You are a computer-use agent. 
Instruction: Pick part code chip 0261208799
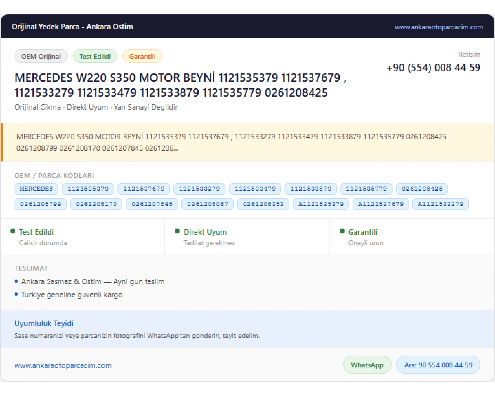pos(41,204)
